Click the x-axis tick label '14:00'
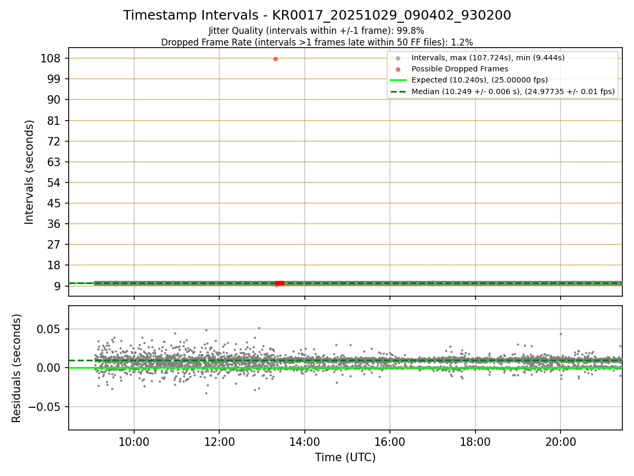The height and width of the screenshot is (476, 634). pyautogui.click(x=305, y=442)
